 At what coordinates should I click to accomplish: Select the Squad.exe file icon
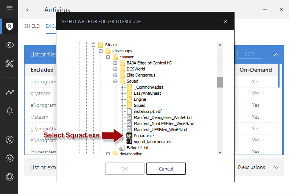click(129, 136)
